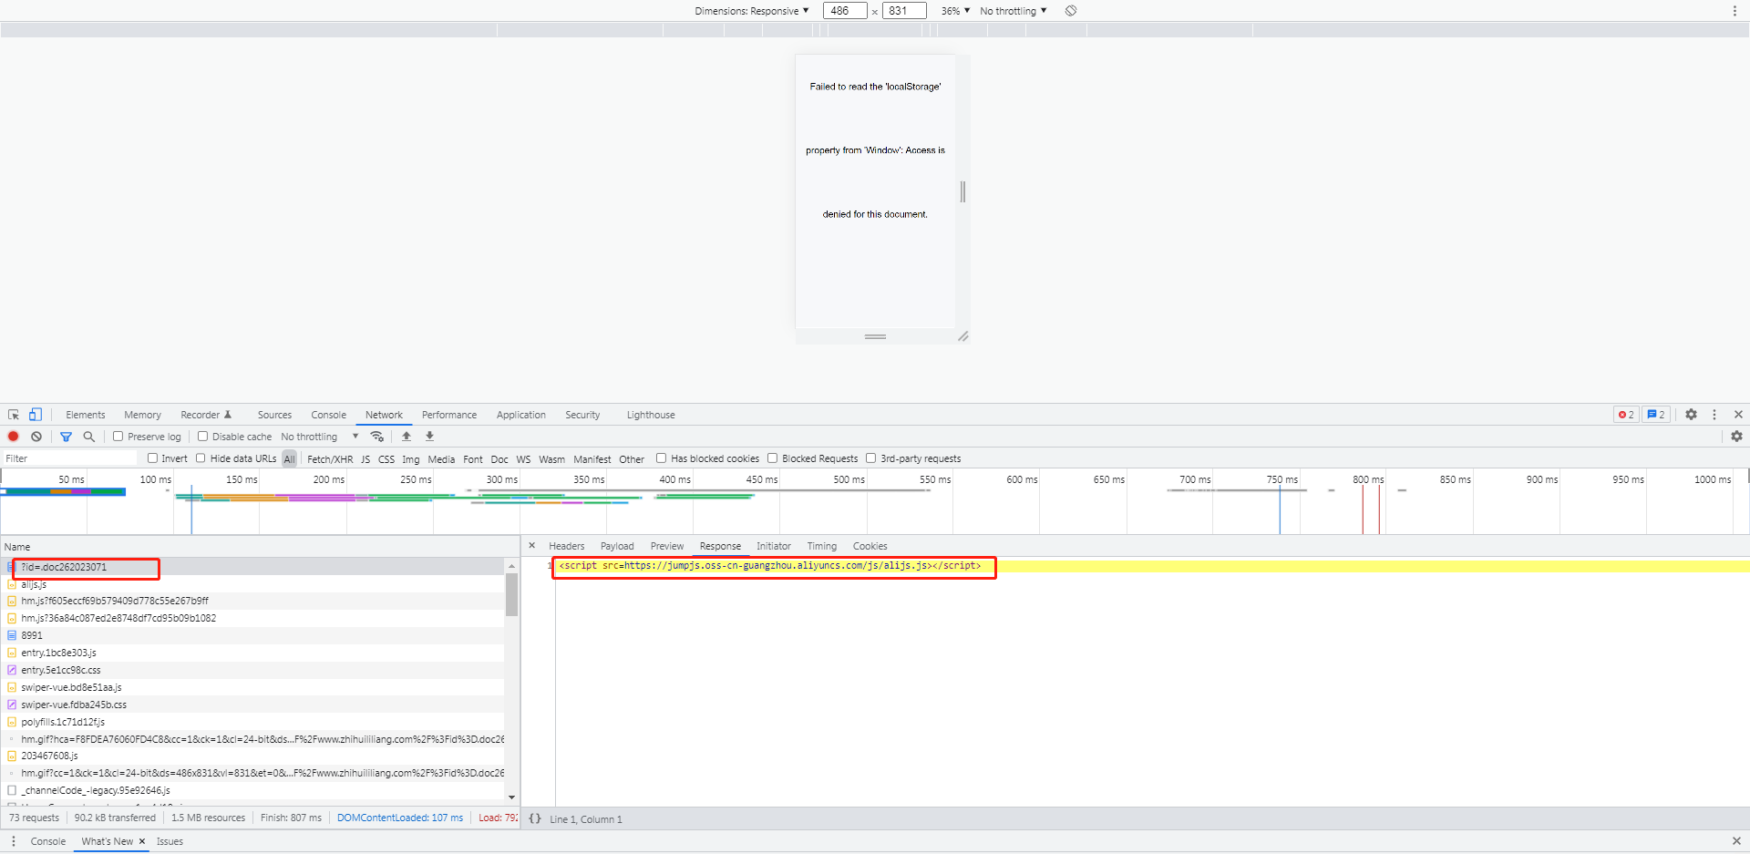The height and width of the screenshot is (854, 1750).
Task: Open the top No throttling dropdown
Action: [x=1014, y=11]
